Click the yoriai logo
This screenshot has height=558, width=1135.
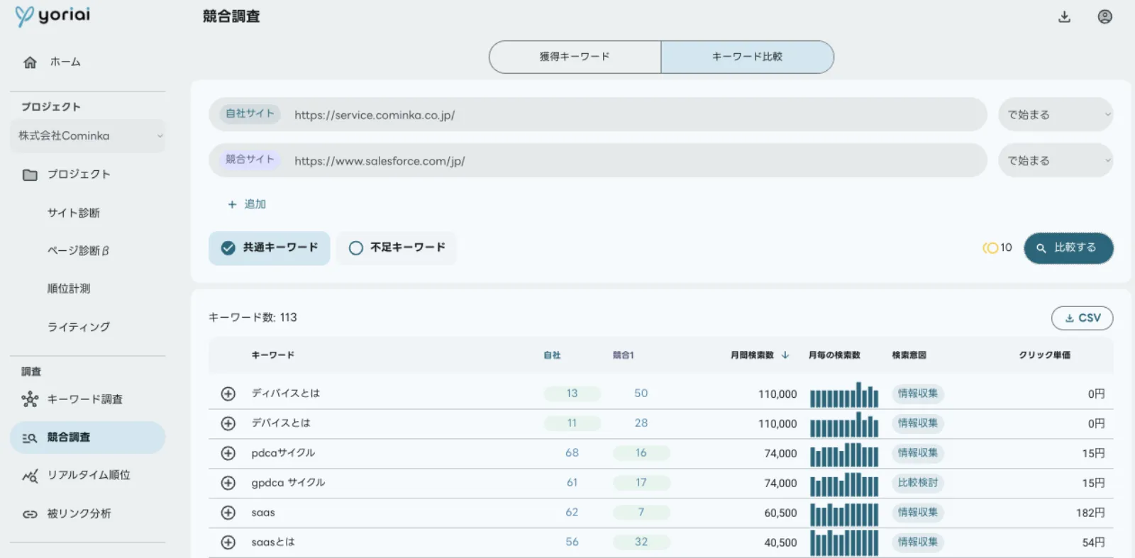[52, 16]
